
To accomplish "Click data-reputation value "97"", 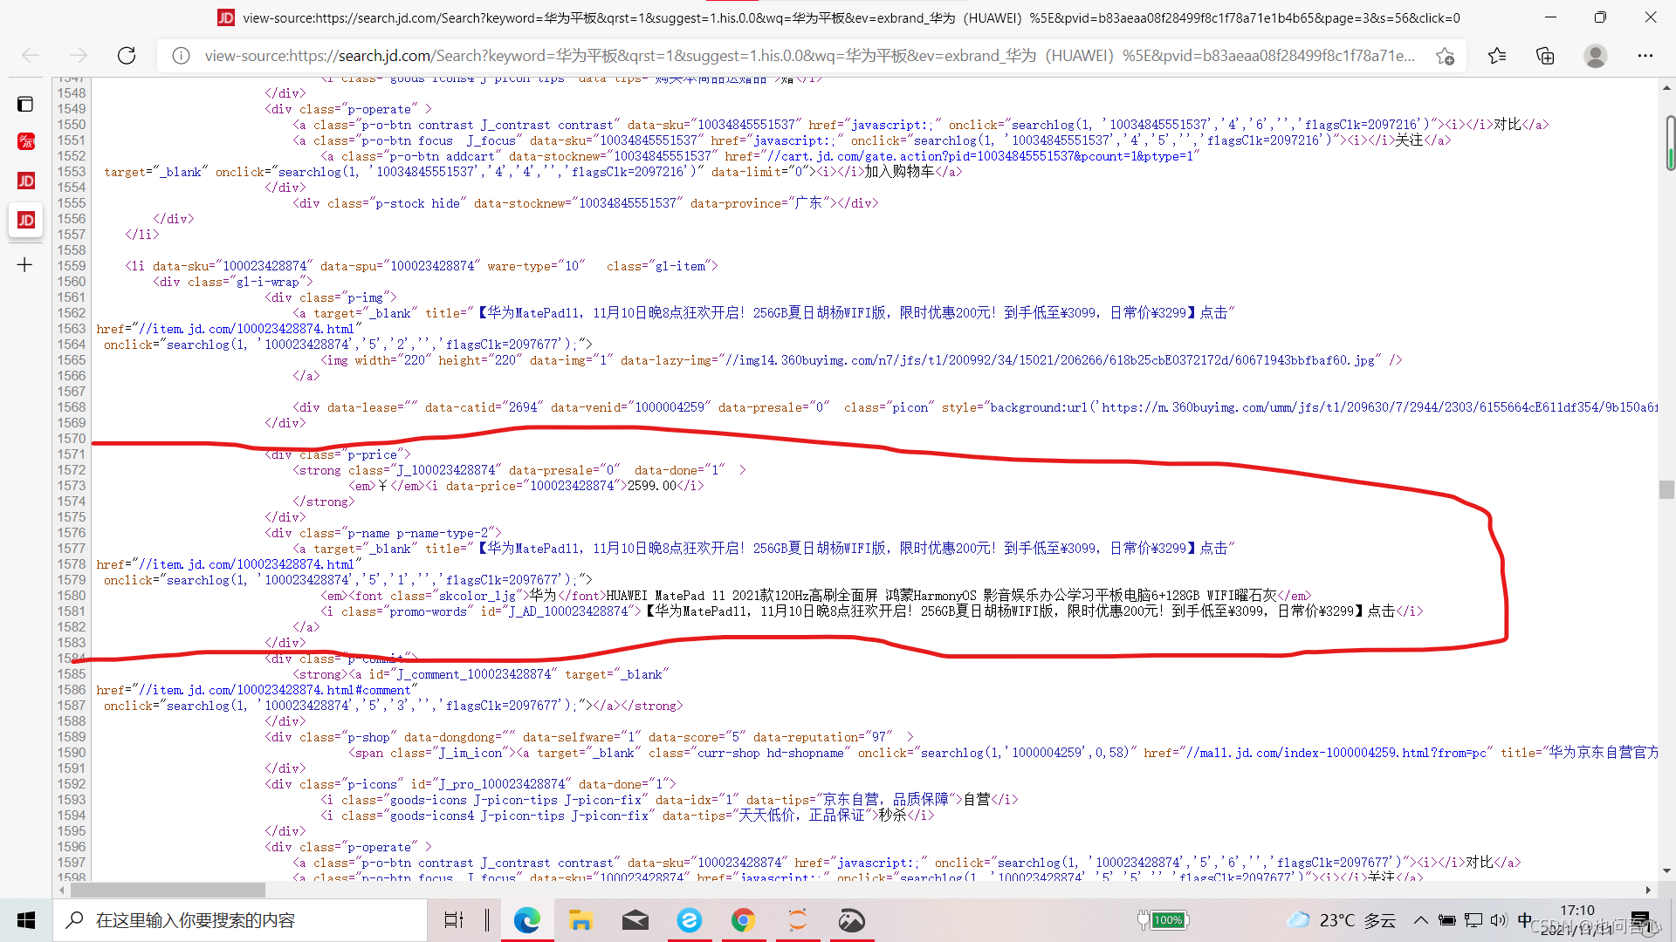I will (879, 737).
